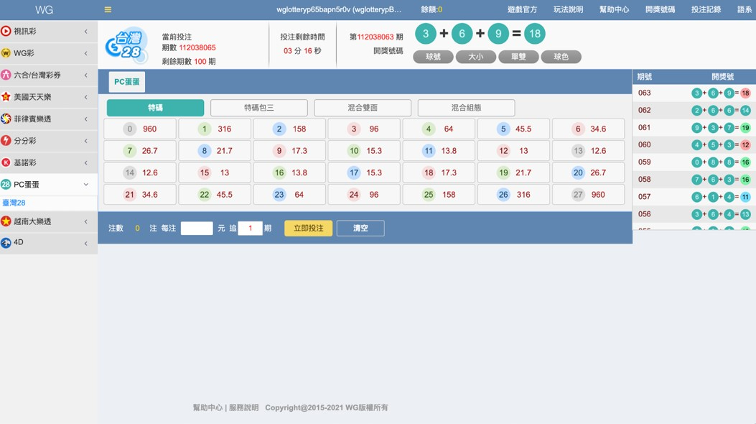The width and height of the screenshot is (756, 424).
Task: Expand the 越南大樂透 sidebar category
Action: point(86,222)
